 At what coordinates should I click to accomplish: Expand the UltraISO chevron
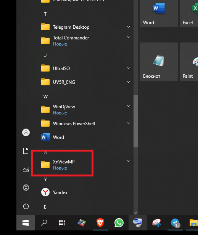(129, 68)
